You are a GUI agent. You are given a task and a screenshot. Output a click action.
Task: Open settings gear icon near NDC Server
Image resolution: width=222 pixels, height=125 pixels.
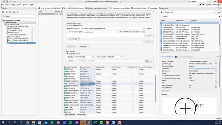pos(203,5)
